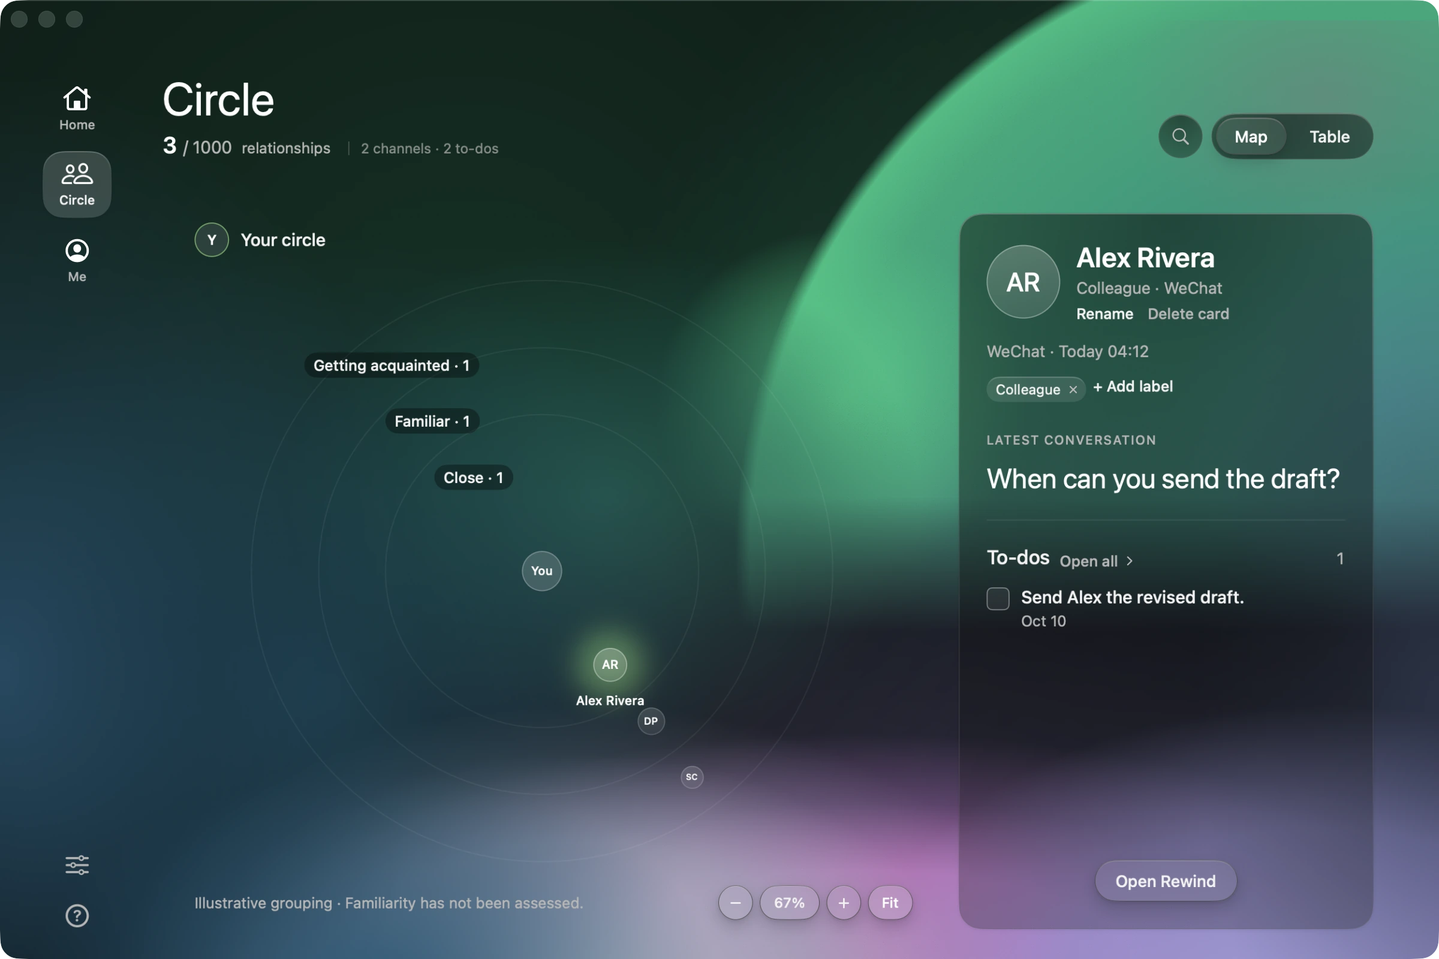Click the Open Rewind button
This screenshot has height=959, width=1439.
point(1166,880)
